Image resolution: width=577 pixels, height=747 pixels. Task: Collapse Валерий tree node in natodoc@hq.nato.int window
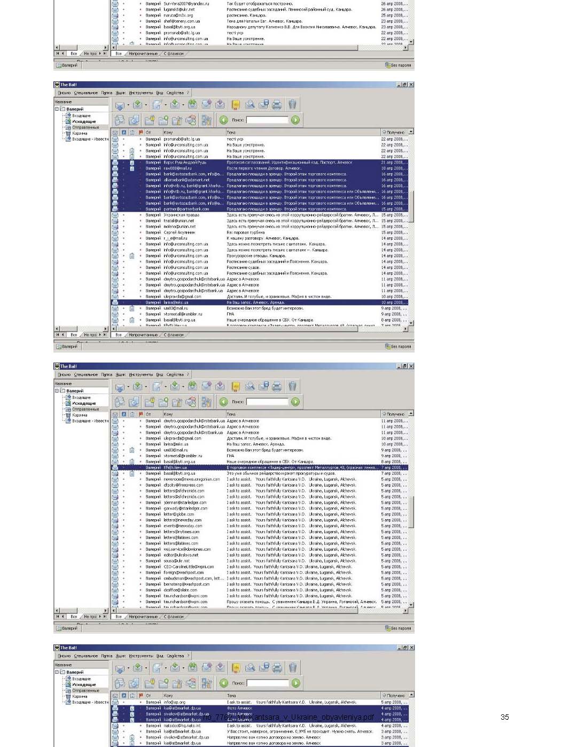[x=57, y=672]
